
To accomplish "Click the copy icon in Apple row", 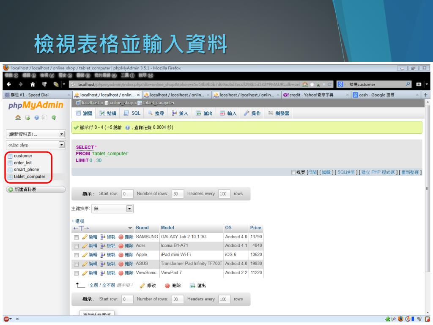I will pos(103,255).
